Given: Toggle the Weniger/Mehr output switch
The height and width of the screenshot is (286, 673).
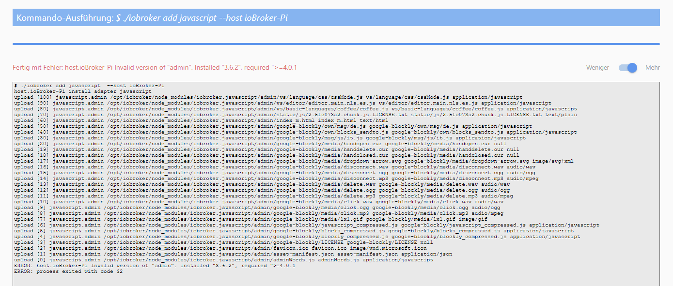Looking at the screenshot, I should coord(627,68).
